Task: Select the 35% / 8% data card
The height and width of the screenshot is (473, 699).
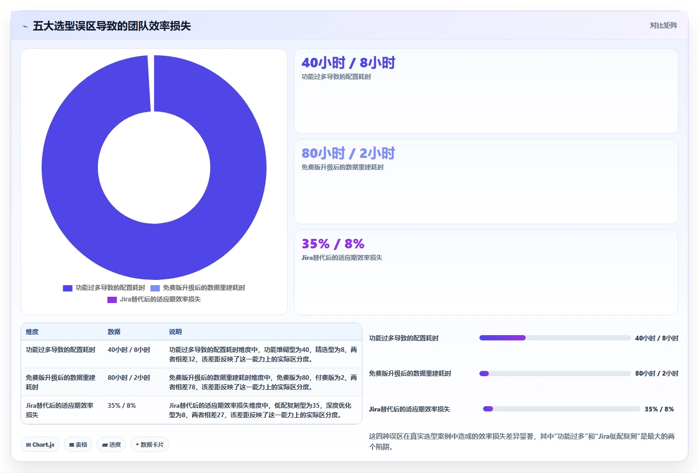Action: 486,272
